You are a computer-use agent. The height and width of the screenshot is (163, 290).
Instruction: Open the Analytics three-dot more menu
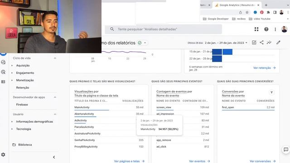[275, 29]
